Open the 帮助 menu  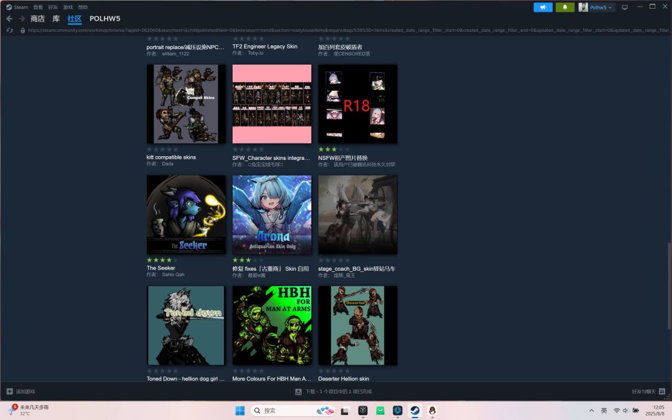point(83,7)
